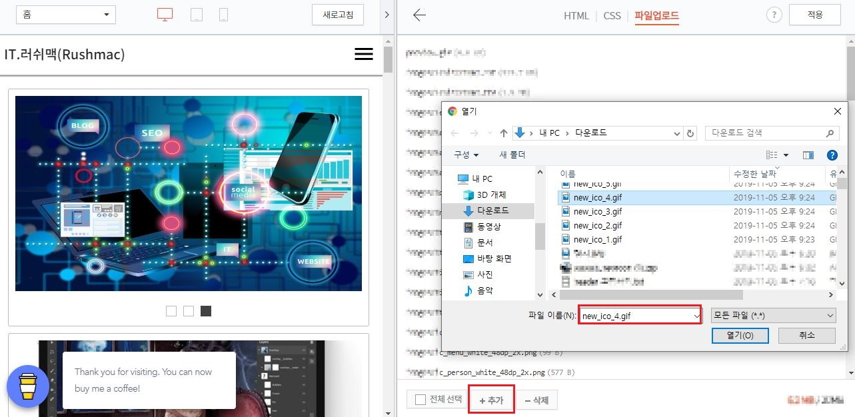The height and width of the screenshot is (417, 855).
Task: Open the 모든 파일 file type dropdown
Action: pyautogui.click(x=774, y=316)
